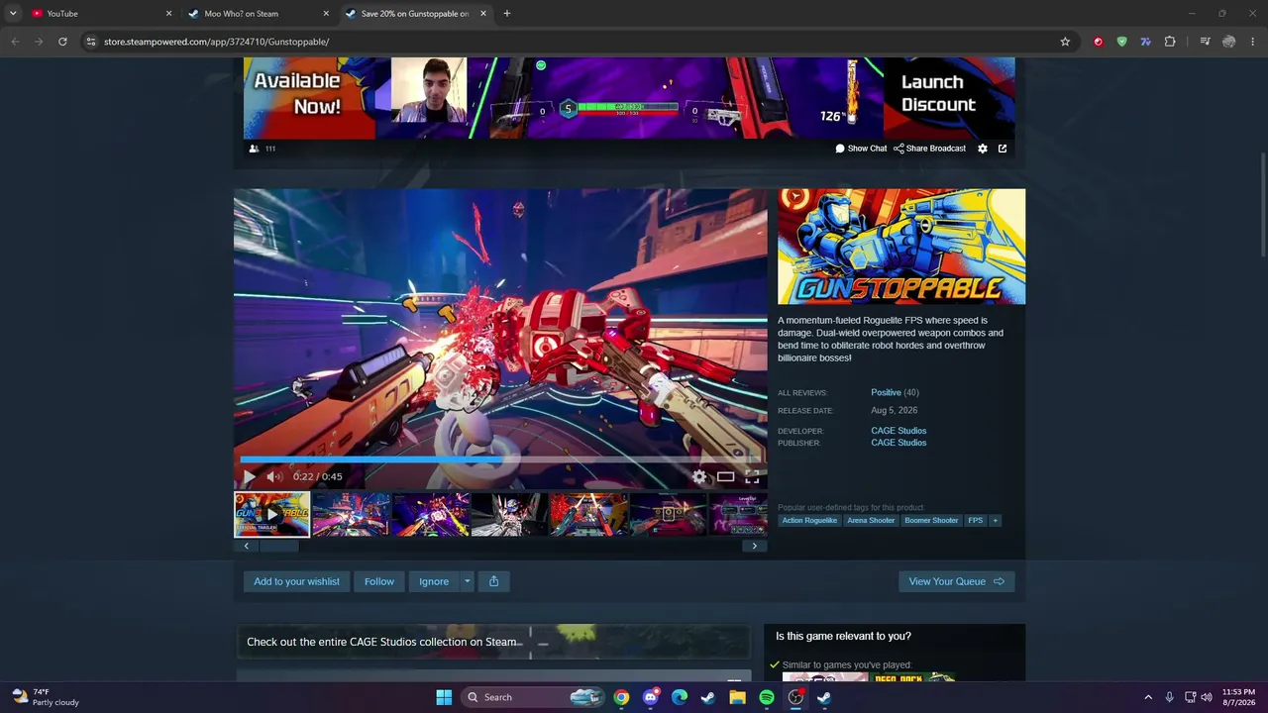Bookmark this page with the star
Image resolution: width=1268 pixels, height=713 pixels.
point(1065,42)
